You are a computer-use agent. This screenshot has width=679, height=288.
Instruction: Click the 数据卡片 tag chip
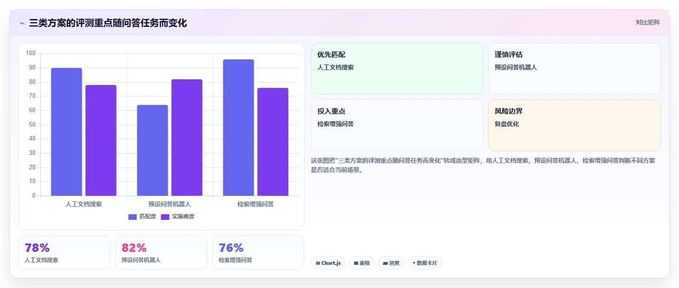click(x=425, y=263)
